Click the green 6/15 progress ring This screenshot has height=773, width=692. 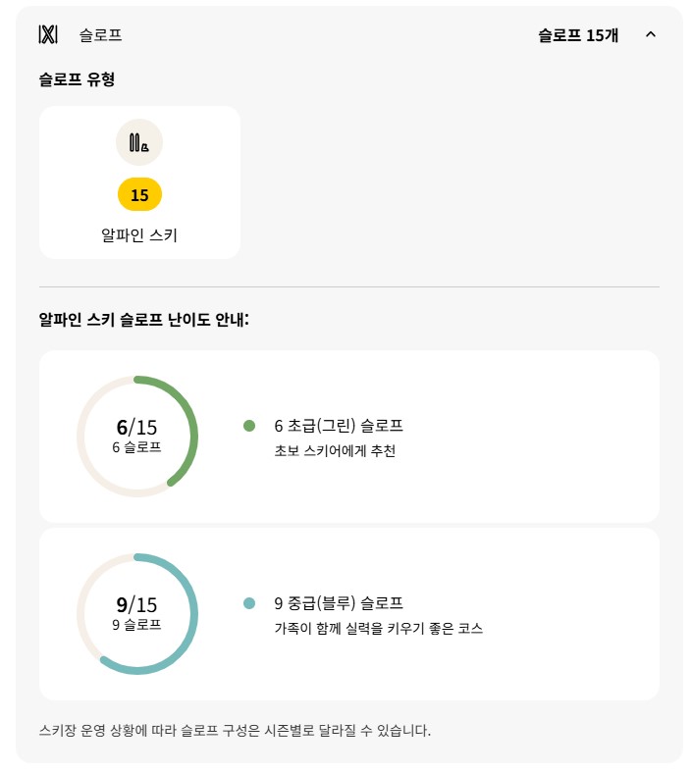tap(137, 437)
